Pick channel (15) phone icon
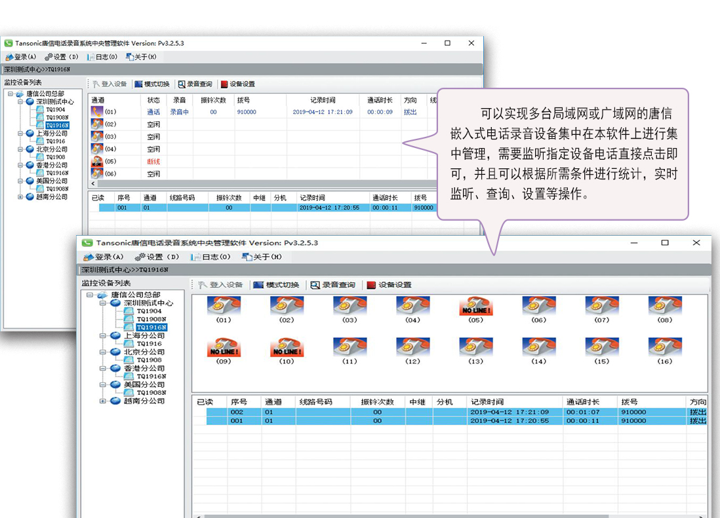 pos(602,347)
